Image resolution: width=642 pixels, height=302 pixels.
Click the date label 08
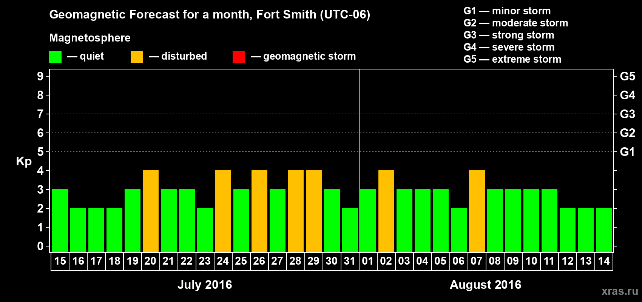(495, 261)
